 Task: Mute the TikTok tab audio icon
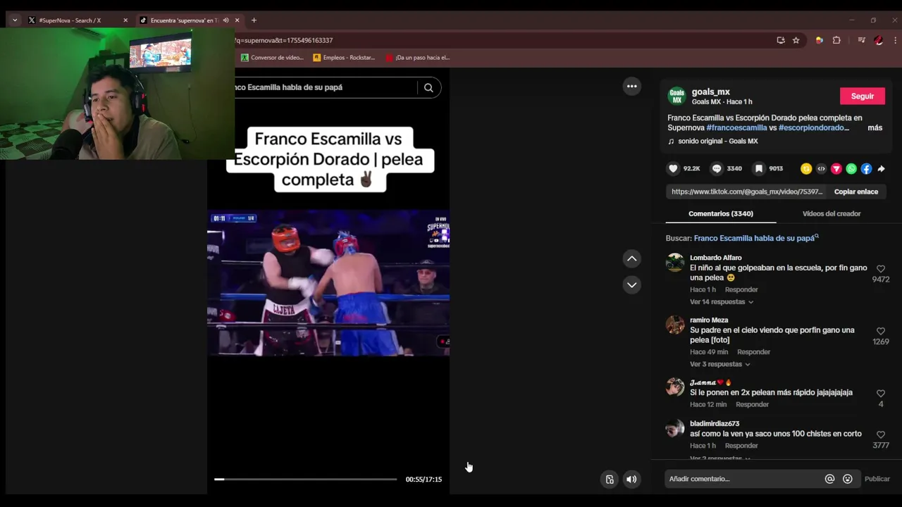pyautogui.click(x=225, y=20)
